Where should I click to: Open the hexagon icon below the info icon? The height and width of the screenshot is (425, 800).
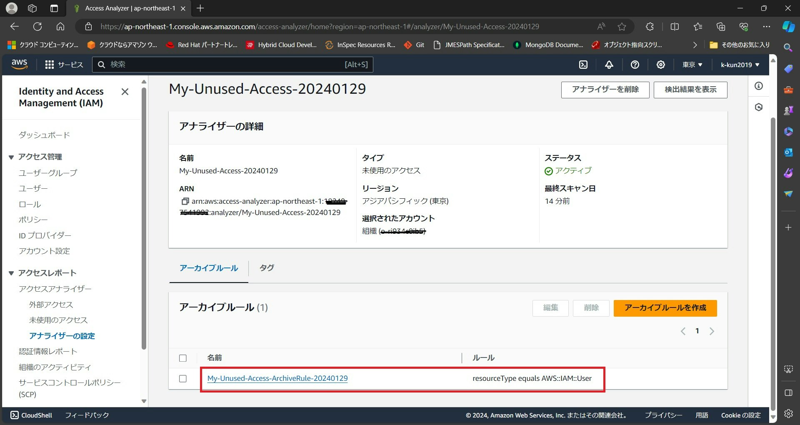pos(759,107)
